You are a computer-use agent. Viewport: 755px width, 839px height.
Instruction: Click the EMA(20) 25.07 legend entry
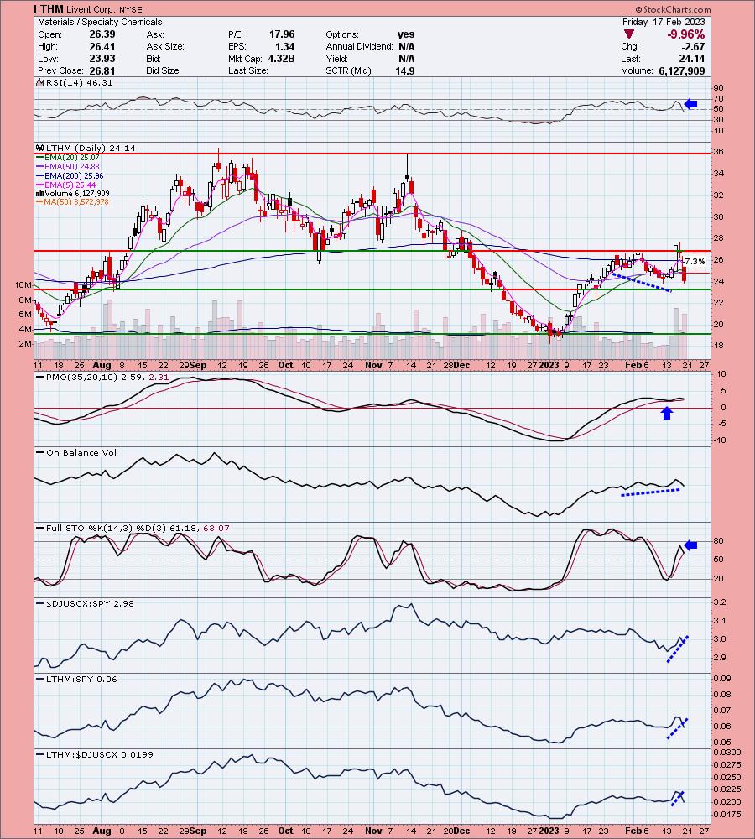(68, 158)
